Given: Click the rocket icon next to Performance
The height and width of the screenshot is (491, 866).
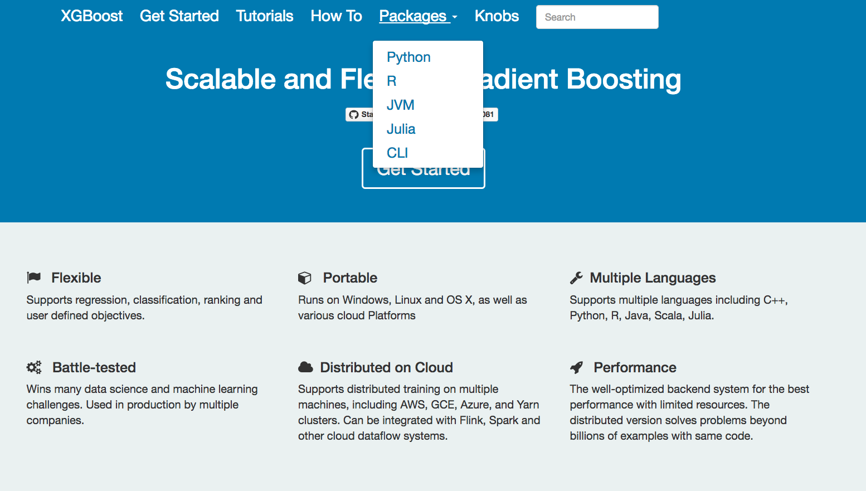Looking at the screenshot, I should pos(576,367).
